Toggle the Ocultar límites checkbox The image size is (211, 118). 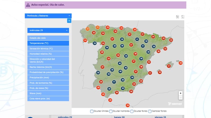[92, 111]
